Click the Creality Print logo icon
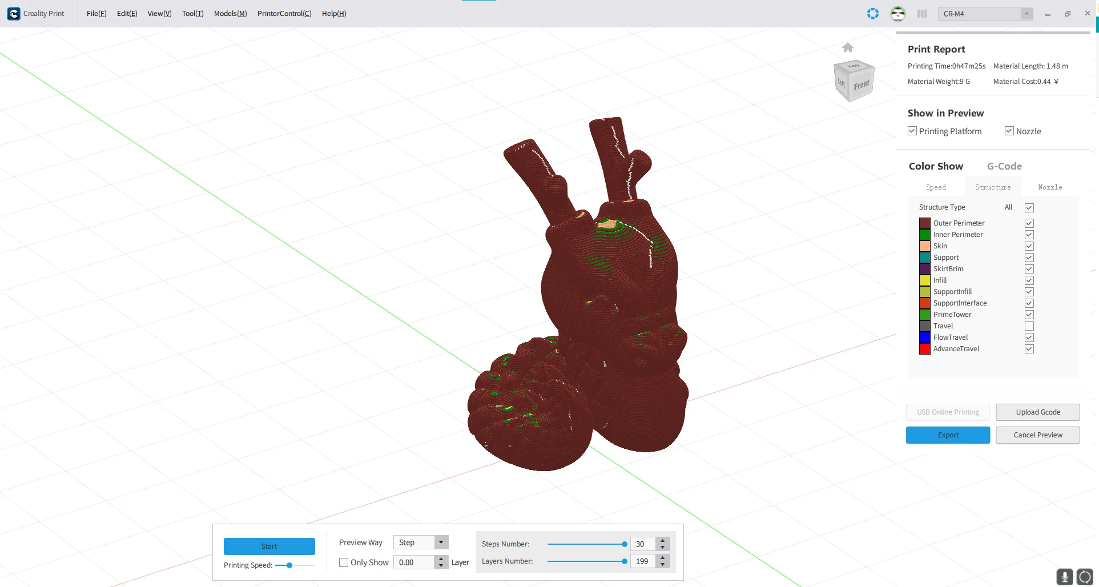This screenshot has width=1099, height=587. click(x=14, y=14)
